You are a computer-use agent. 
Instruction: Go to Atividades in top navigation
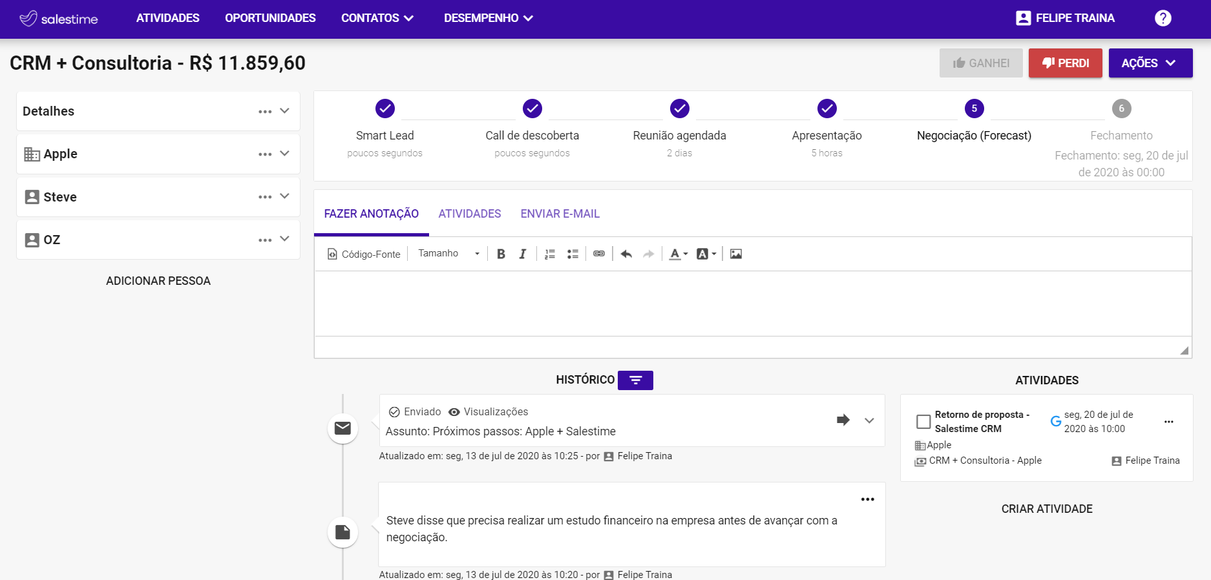click(168, 18)
